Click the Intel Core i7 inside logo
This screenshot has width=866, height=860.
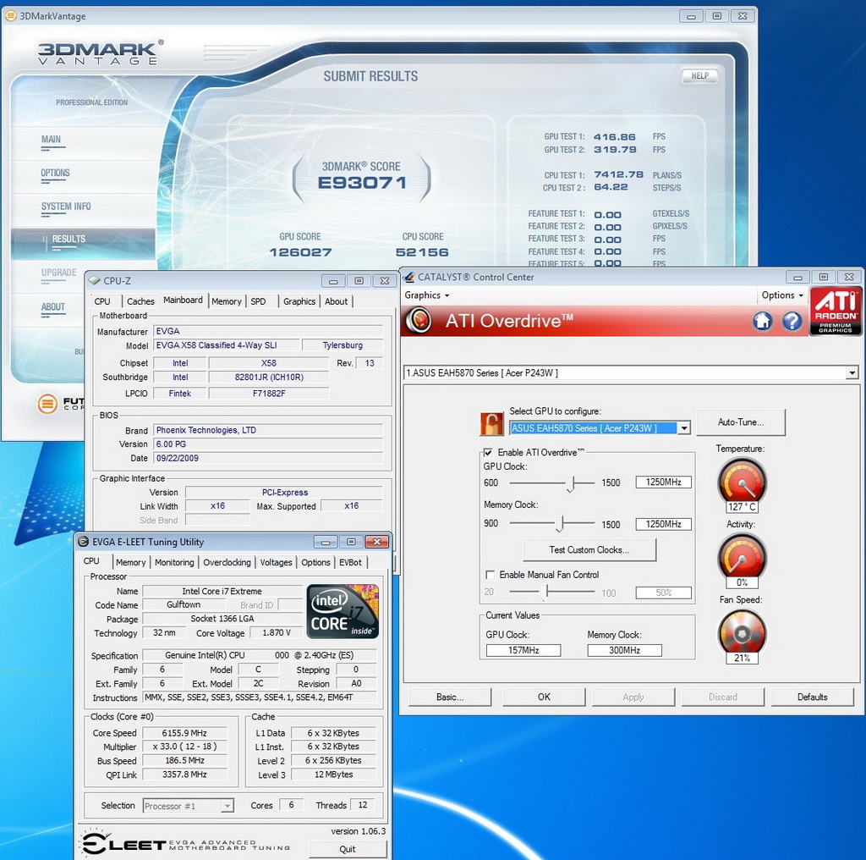coord(343,611)
